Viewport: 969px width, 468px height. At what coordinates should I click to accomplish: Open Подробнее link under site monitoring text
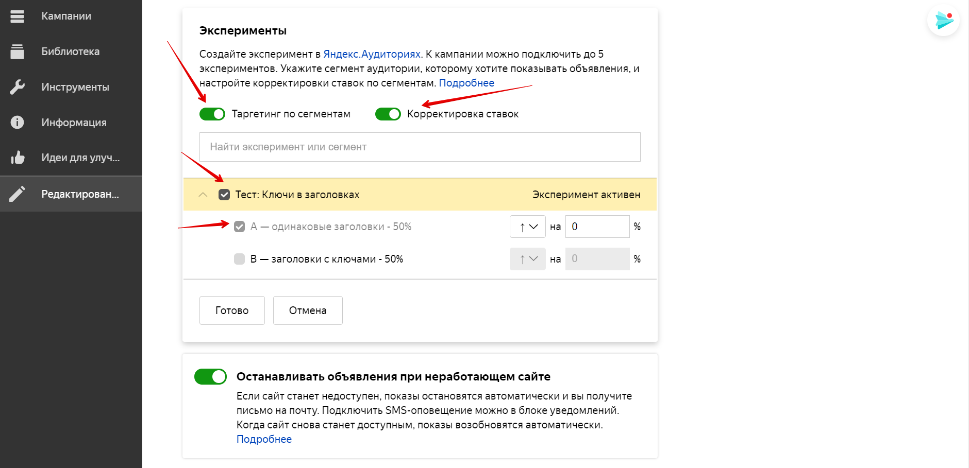click(x=264, y=439)
